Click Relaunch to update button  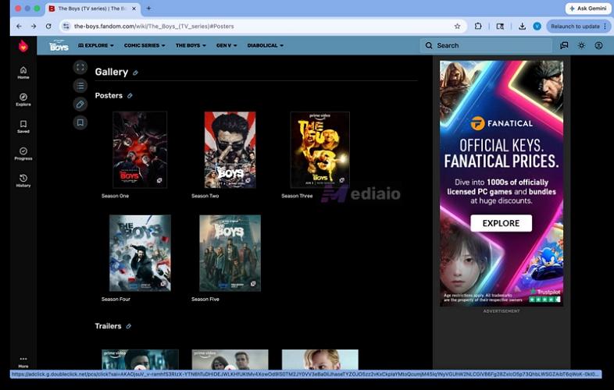coord(575,27)
